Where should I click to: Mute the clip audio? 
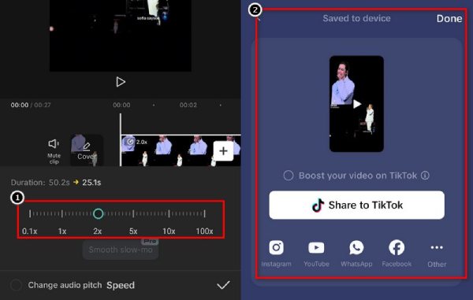pyautogui.click(x=54, y=151)
